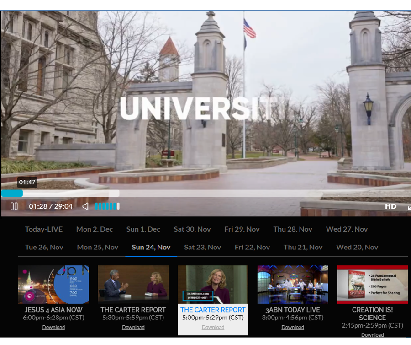Switch to Mon 2, Dec schedule
Viewport: 411px width, 345px height.
point(95,229)
